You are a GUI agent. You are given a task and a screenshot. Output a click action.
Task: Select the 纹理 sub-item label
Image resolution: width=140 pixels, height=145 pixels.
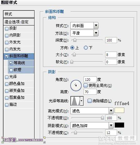[x=17, y=70]
